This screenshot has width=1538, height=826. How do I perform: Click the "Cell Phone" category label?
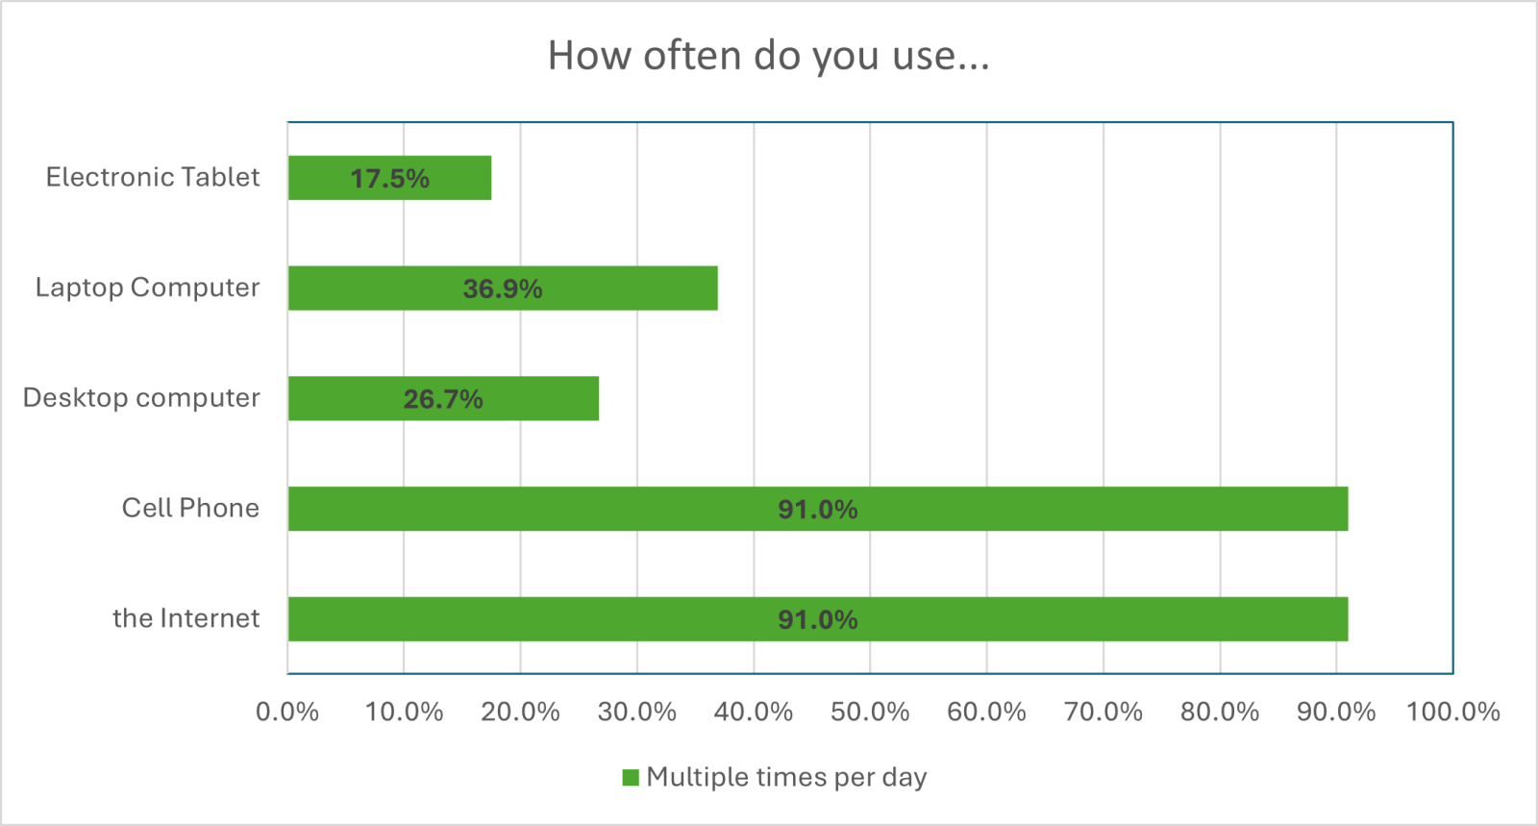(x=190, y=508)
